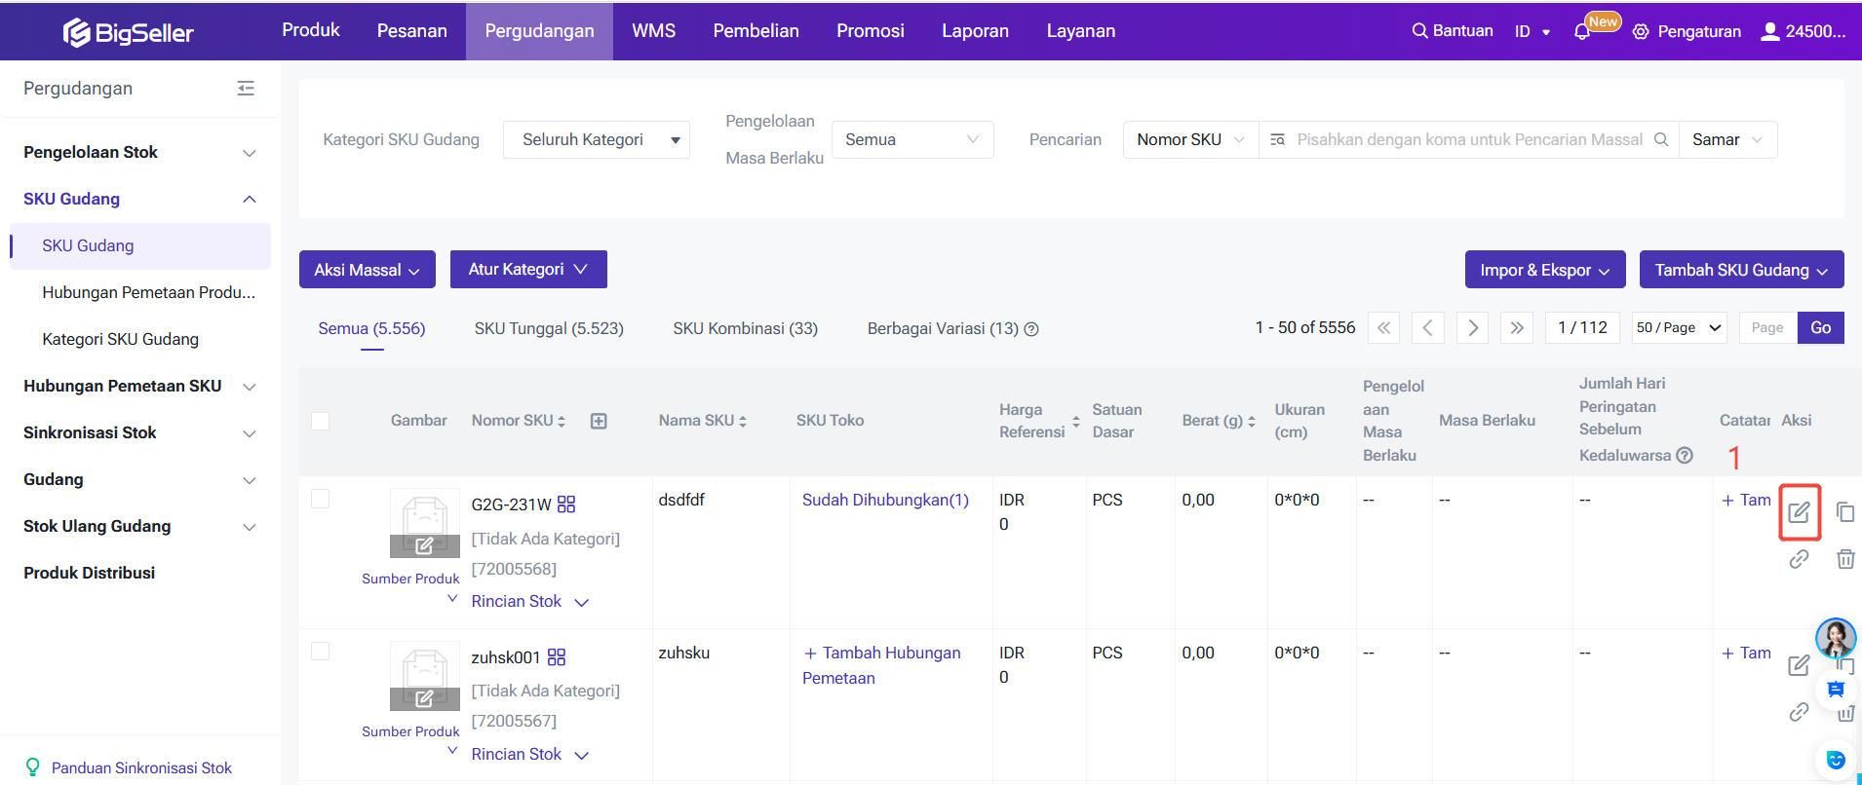Open the Sudah Dihubungkan(1) link
The height and width of the screenshot is (785, 1862).
(x=885, y=500)
